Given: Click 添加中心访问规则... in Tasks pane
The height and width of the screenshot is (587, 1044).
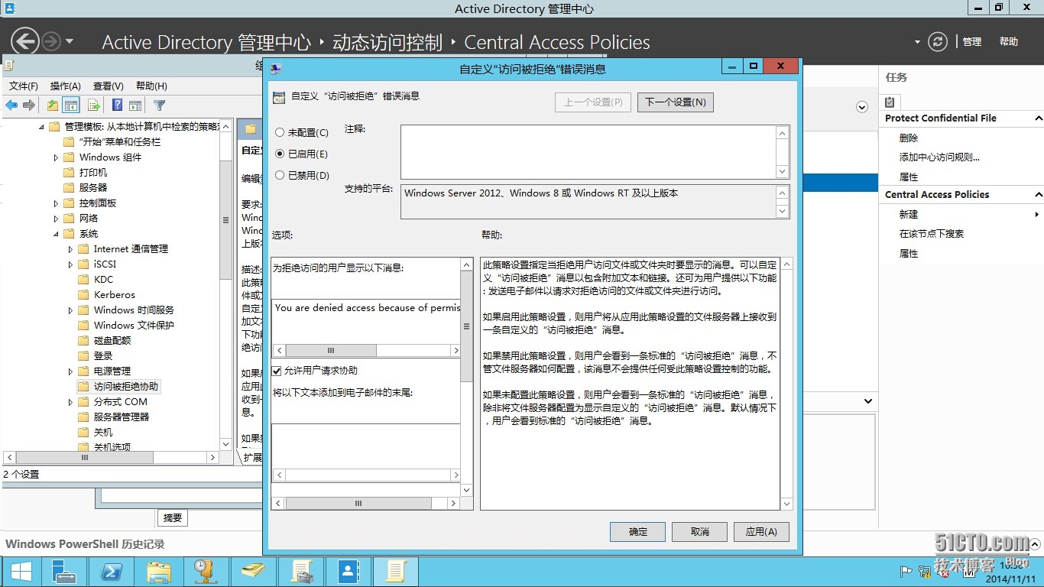Looking at the screenshot, I should (939, 157).
